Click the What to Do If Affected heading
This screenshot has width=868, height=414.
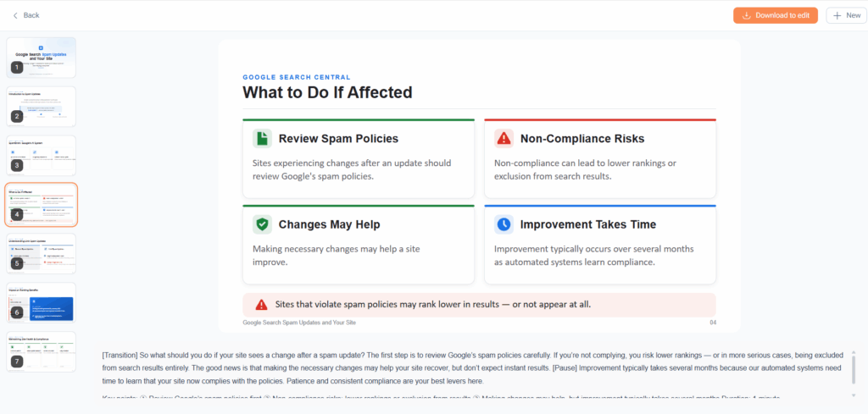tap(327, 92)
